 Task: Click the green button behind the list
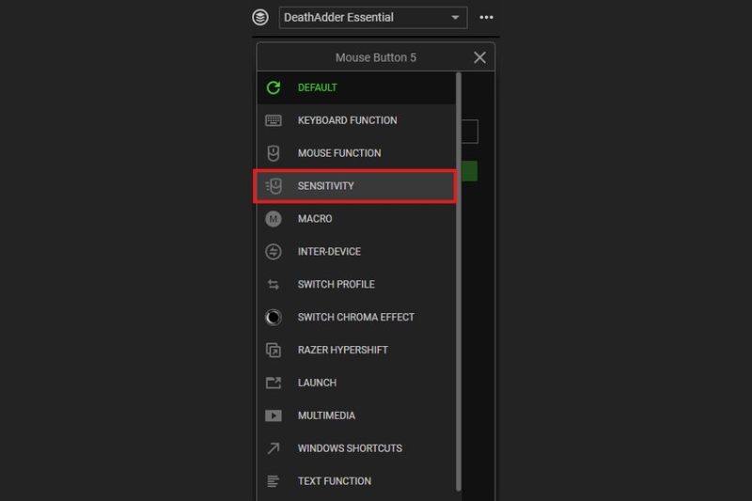pyautogui.click(x=470, y=171)
